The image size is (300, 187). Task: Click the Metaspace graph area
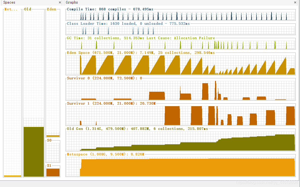[180, 167]
